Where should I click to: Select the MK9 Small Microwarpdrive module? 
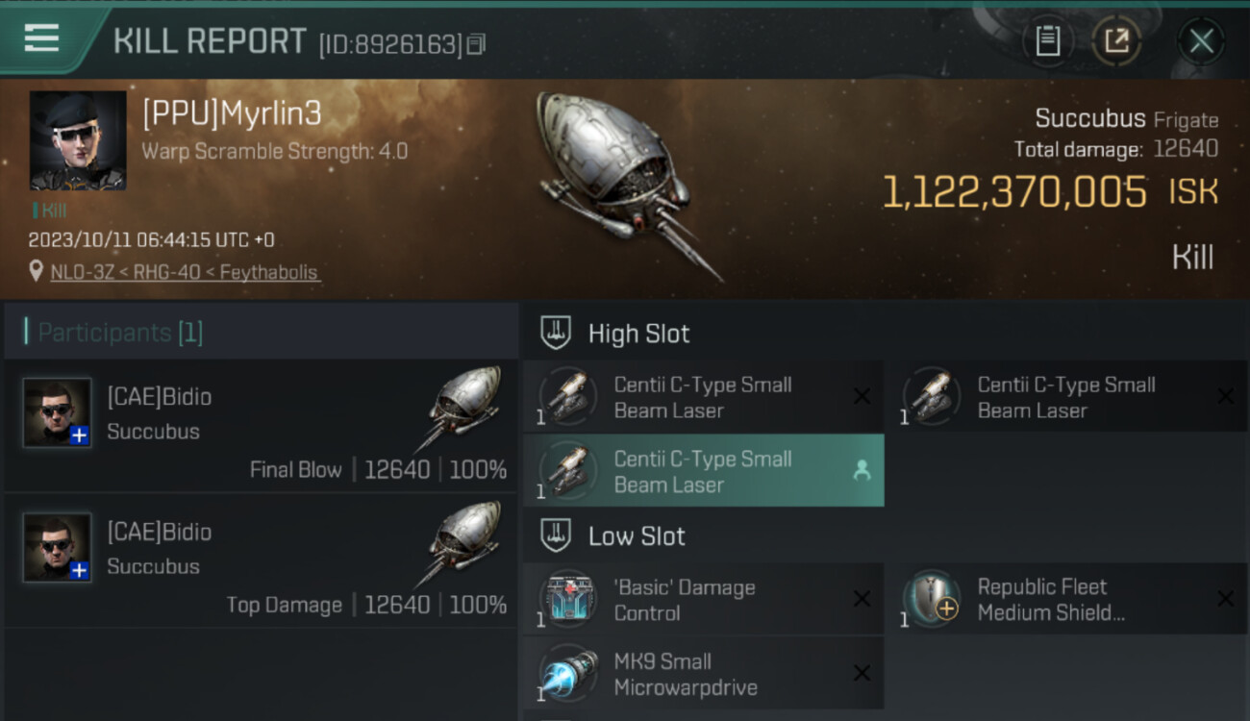(x=685, y=674)
